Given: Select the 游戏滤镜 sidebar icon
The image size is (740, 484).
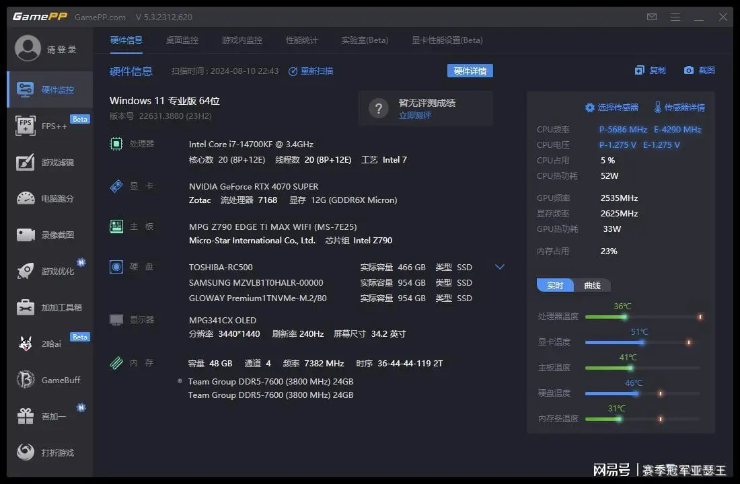Looking at the screenshot, I should click(47, 162).
